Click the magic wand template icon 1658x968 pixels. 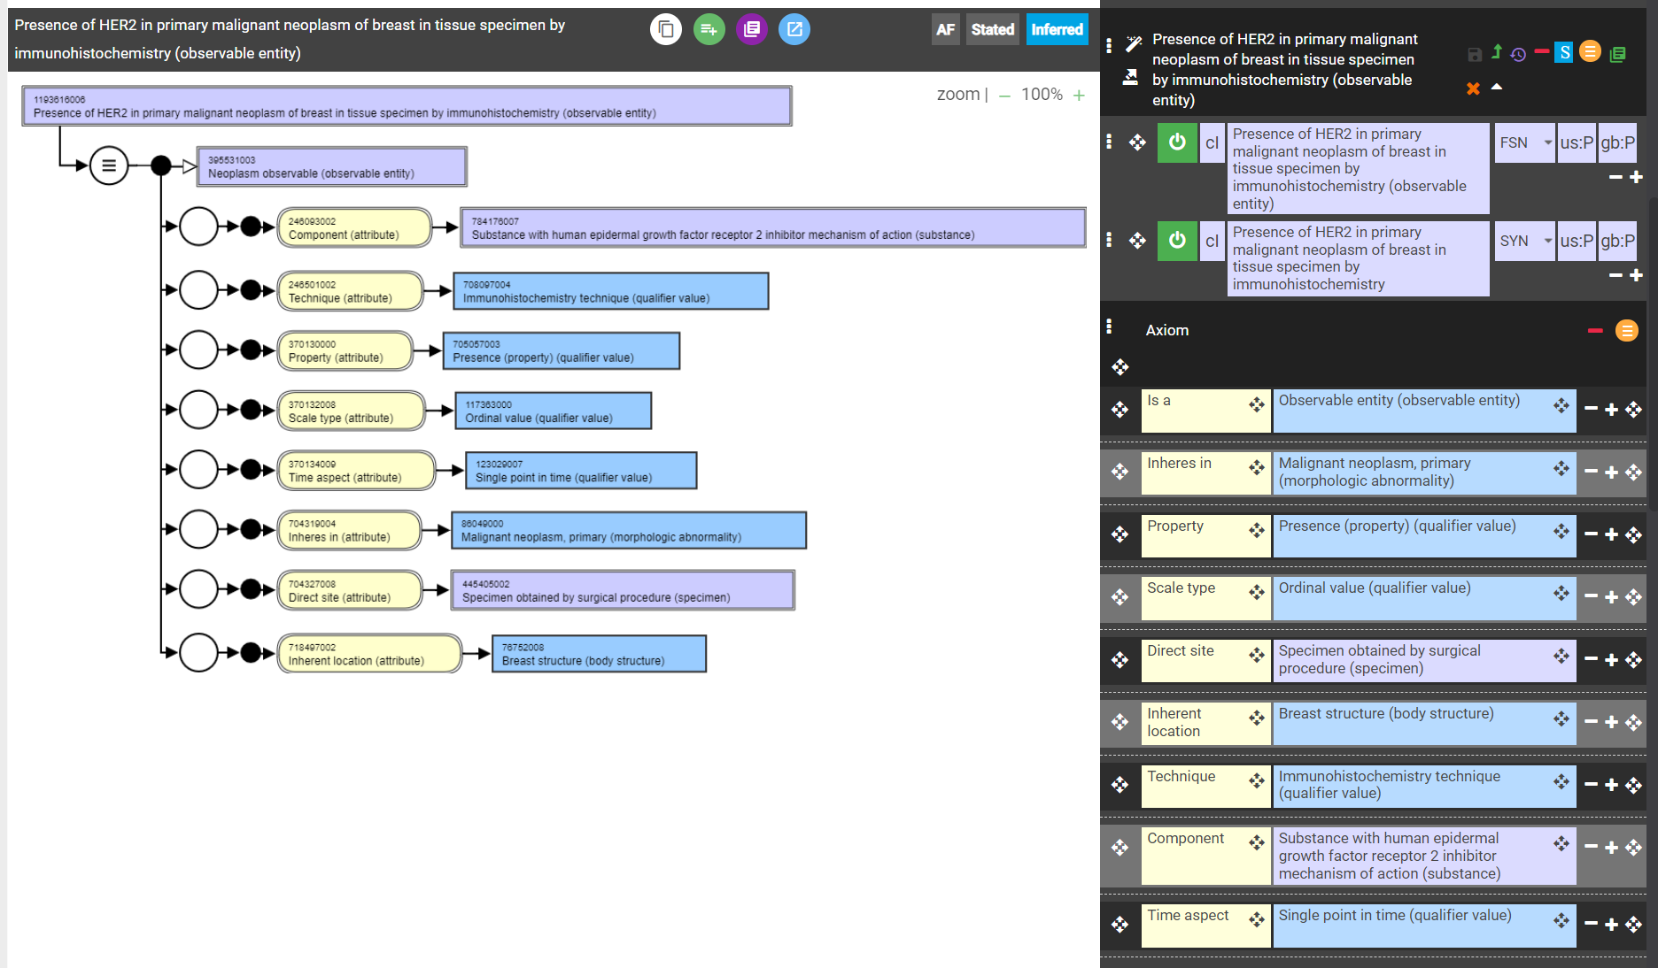[x=1133, y=43]
